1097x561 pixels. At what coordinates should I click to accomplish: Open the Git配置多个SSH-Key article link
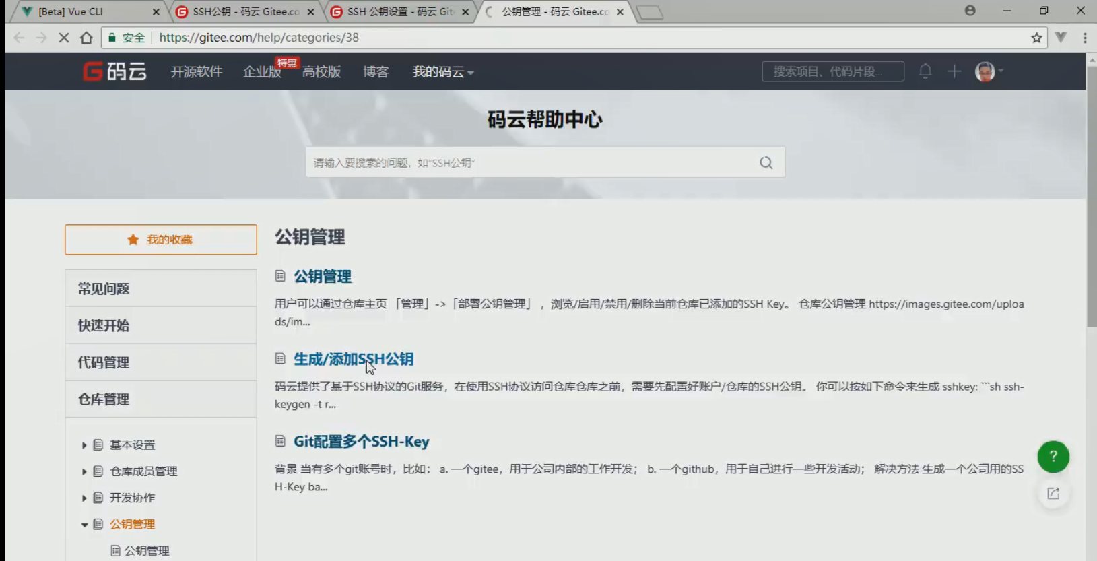click(362, 442)
